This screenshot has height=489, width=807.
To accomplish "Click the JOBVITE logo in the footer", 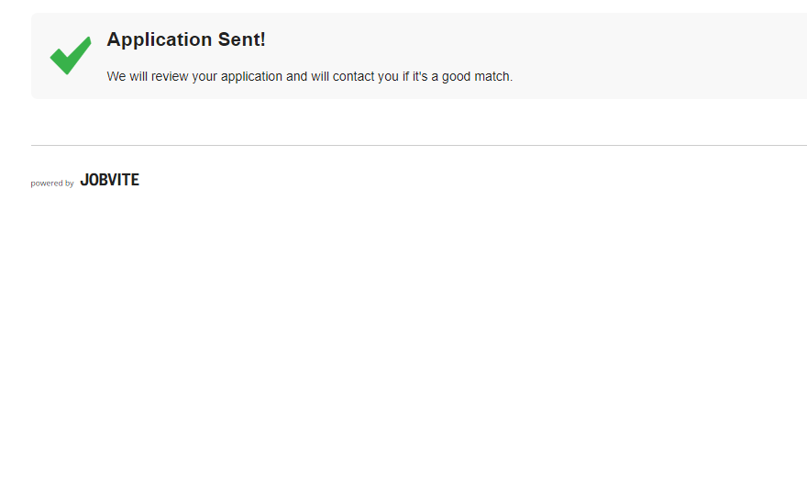I will click(109, 180).
